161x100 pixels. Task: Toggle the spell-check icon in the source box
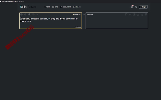37,14
